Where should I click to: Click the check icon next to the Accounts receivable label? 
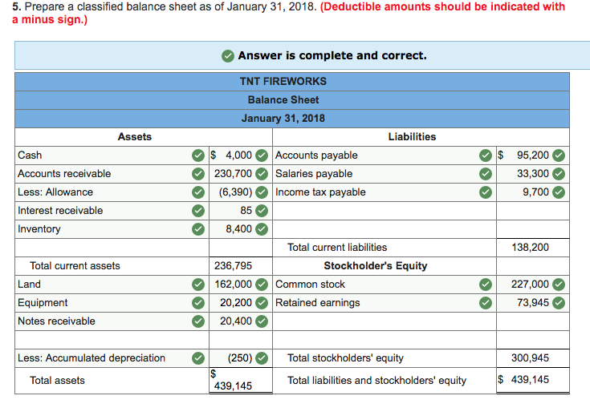[198, 174]
